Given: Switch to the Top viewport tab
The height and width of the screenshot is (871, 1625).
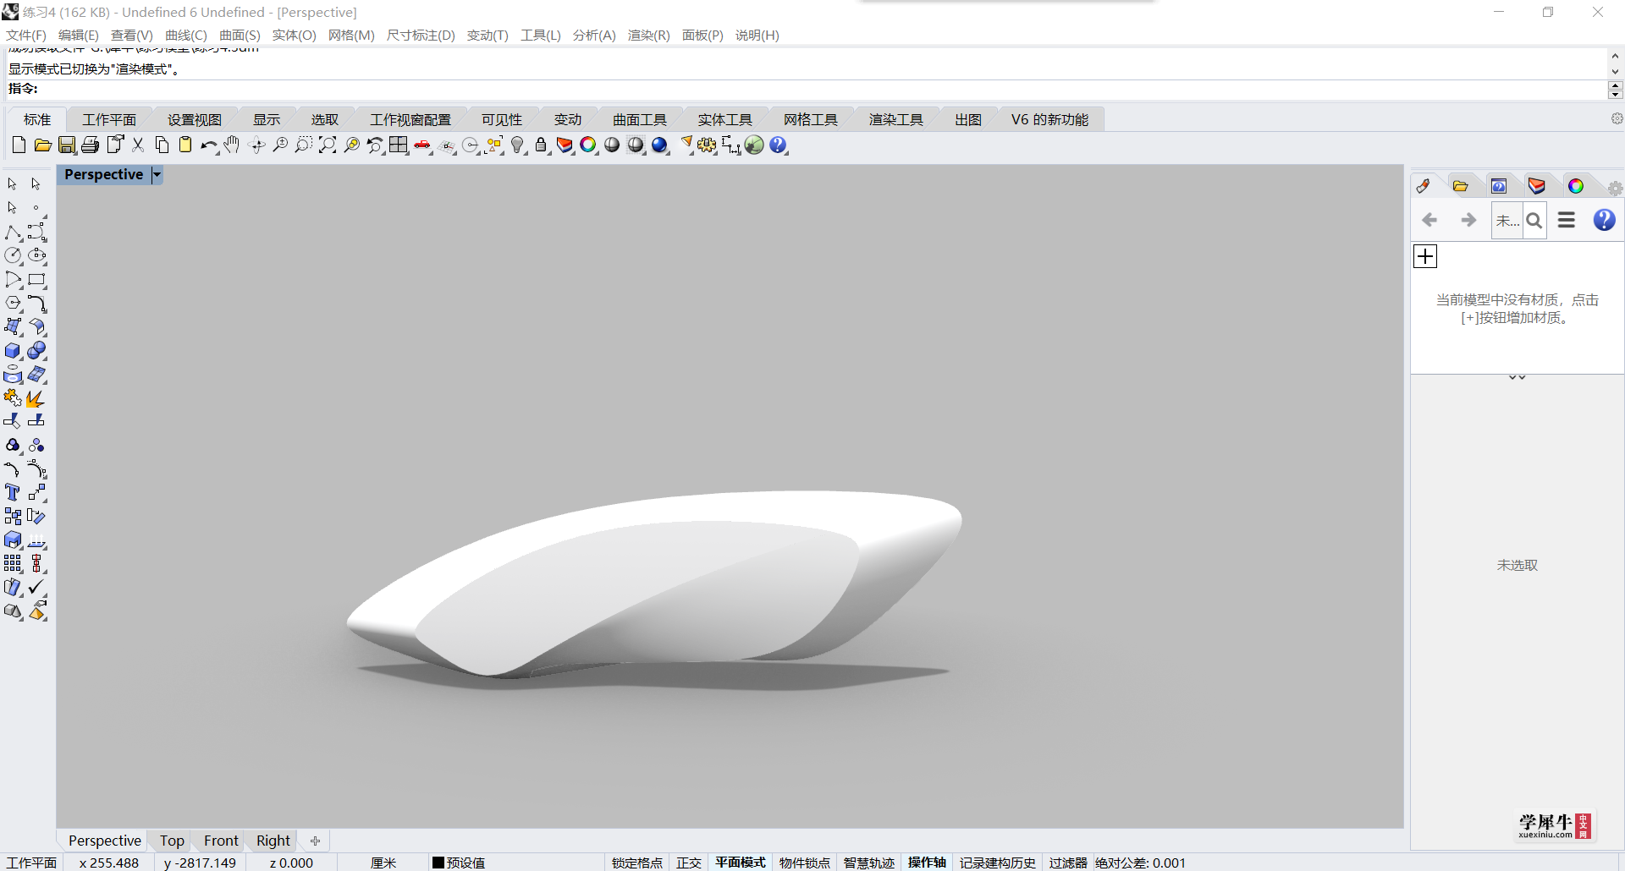Looking at the screenshot, I should pyautogui.click(x=172, y=841).
